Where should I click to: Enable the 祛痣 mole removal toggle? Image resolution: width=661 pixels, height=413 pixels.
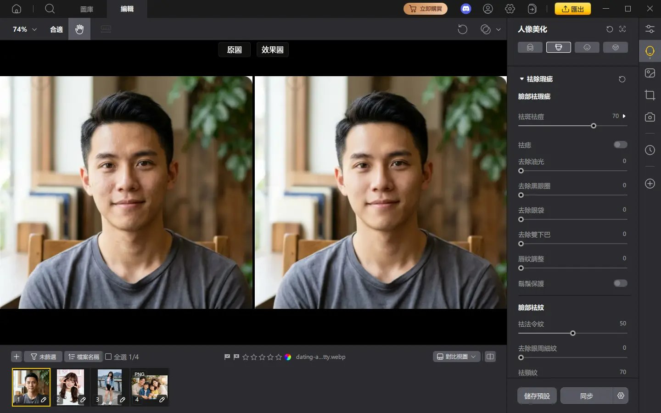[x=620, y=145]
